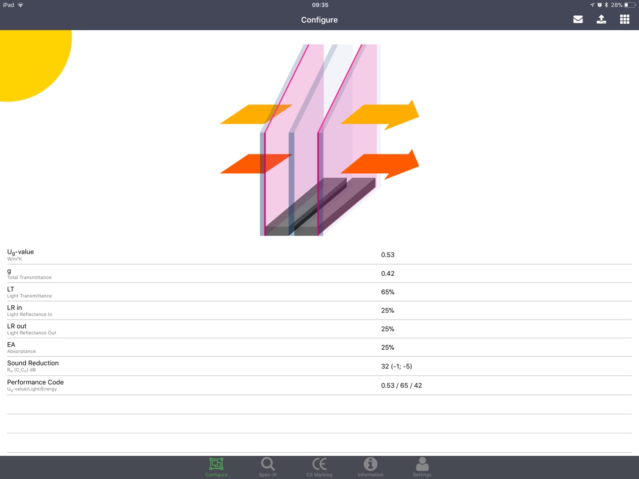
Task: Open the Information tab
Action: (371, 467)
